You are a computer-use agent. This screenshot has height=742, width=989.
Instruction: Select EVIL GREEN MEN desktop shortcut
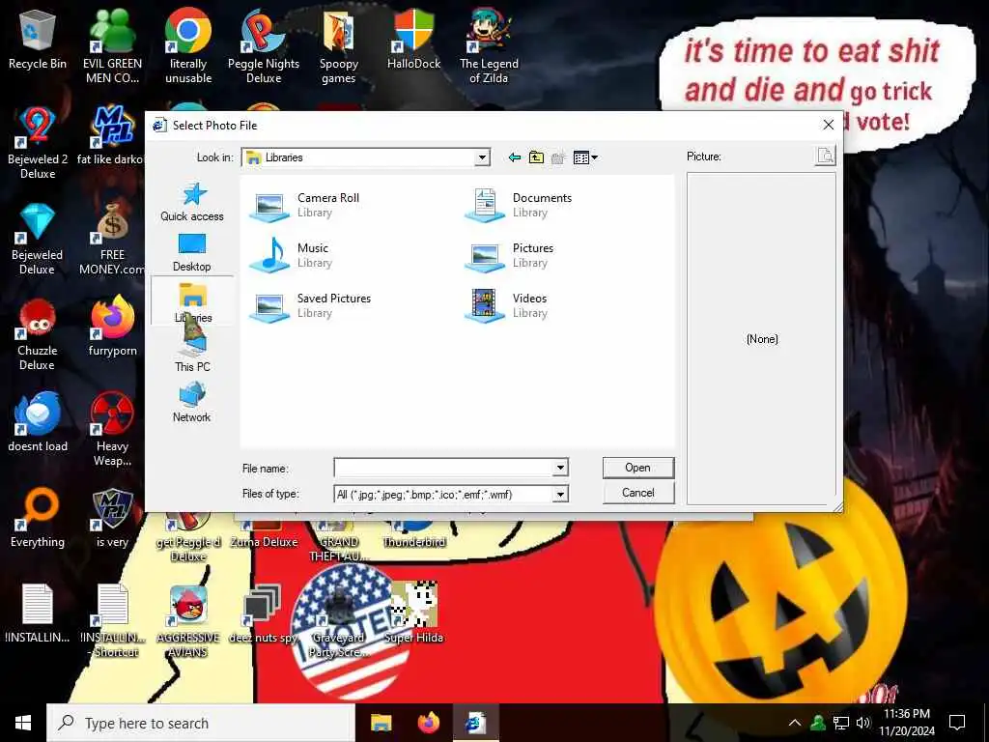click(112, 45)
